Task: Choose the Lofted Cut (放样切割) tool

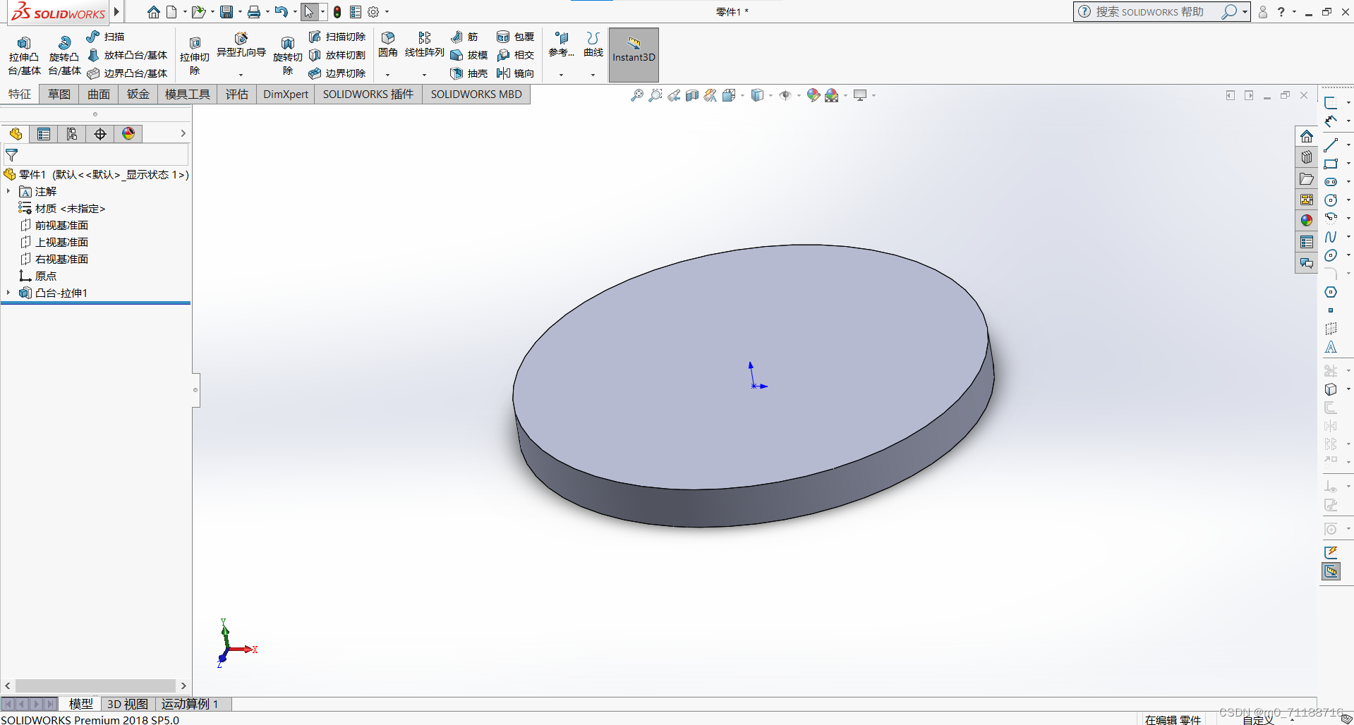Action: [337, 55]
